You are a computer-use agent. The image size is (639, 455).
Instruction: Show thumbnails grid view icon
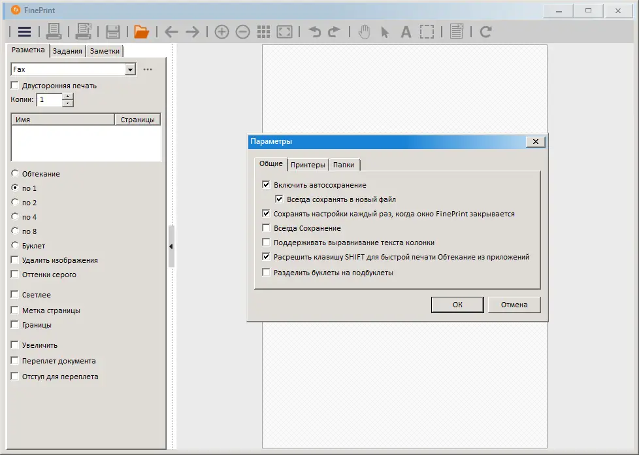click(264, 32)
